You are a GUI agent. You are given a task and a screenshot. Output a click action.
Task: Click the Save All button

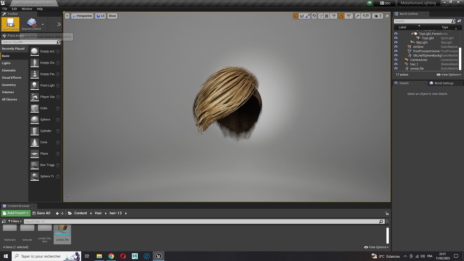click(x=41, y=213)
